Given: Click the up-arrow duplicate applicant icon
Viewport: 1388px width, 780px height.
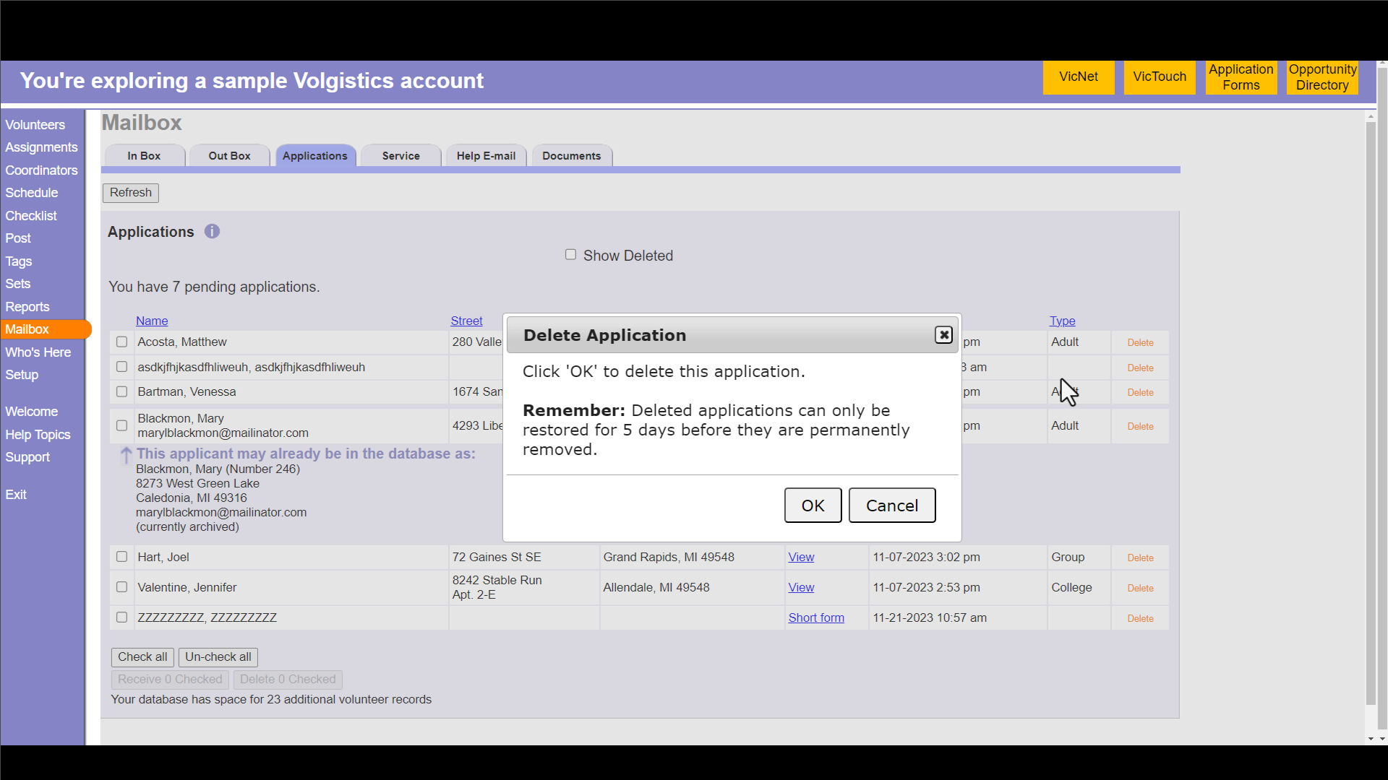Looking at the screenshot, I should pyautogui.click(x=126, y=455).
